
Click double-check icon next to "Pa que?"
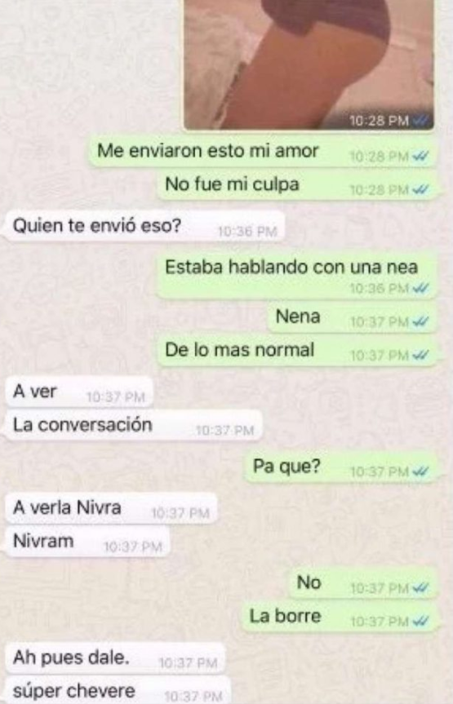421,472
